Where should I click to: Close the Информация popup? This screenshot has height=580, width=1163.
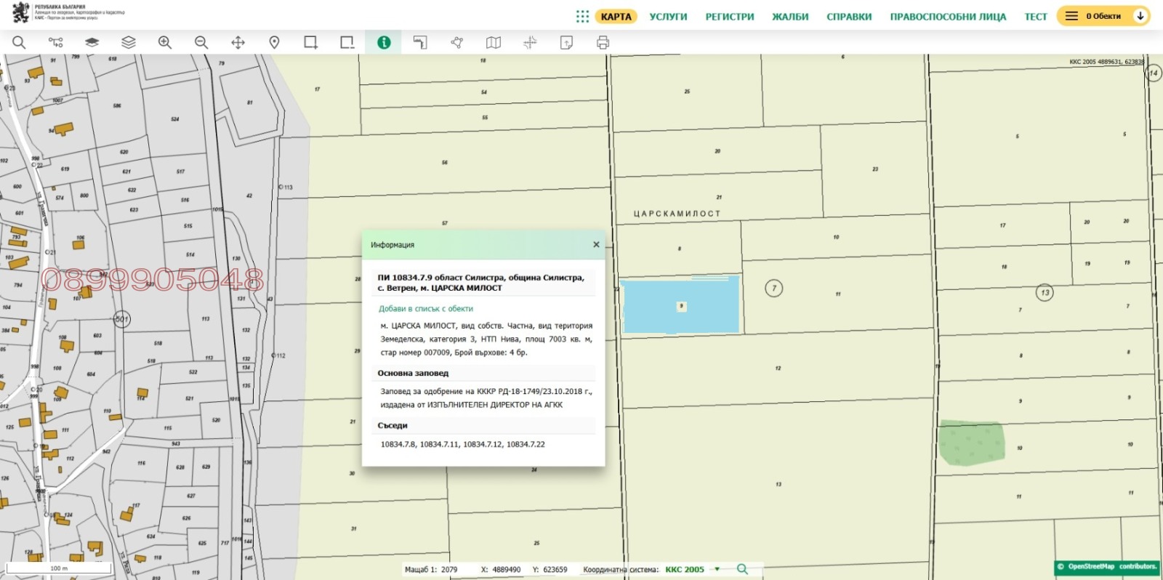pos(596,245)
